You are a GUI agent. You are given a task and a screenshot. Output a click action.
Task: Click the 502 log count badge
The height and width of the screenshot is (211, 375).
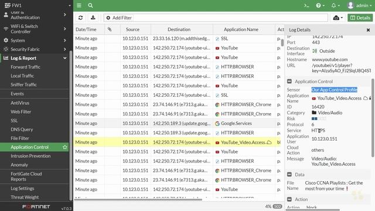pyautogui.click(x=277, y=206)
